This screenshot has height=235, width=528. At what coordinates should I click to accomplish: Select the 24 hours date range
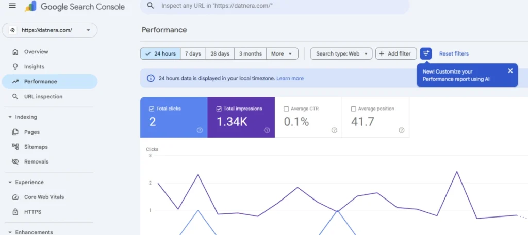click(x=160, y=53)
